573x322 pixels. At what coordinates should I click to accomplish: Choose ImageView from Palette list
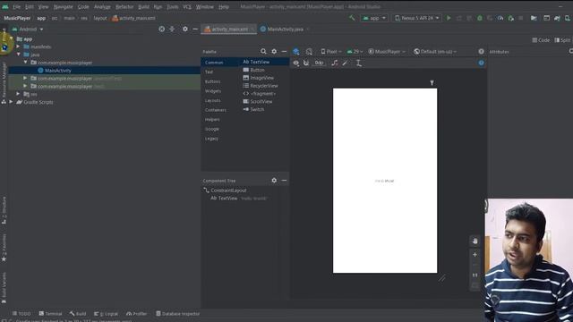(x=259, y=78)
